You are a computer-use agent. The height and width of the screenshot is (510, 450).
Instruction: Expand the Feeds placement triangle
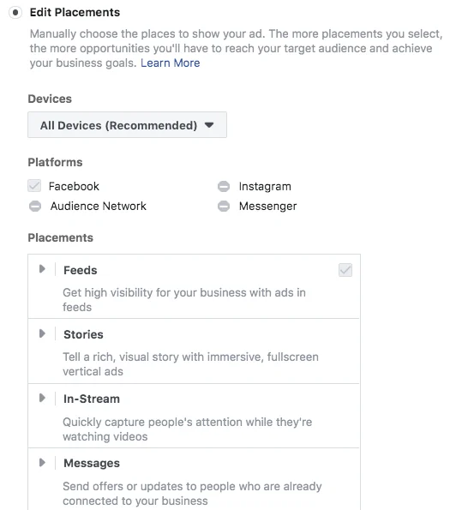click(42, 268)
